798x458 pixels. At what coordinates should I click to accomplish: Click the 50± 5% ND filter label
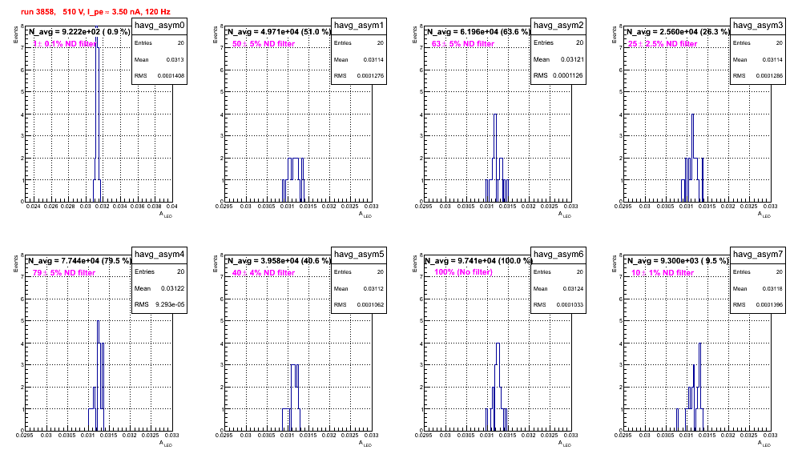(x=264, y=44)
